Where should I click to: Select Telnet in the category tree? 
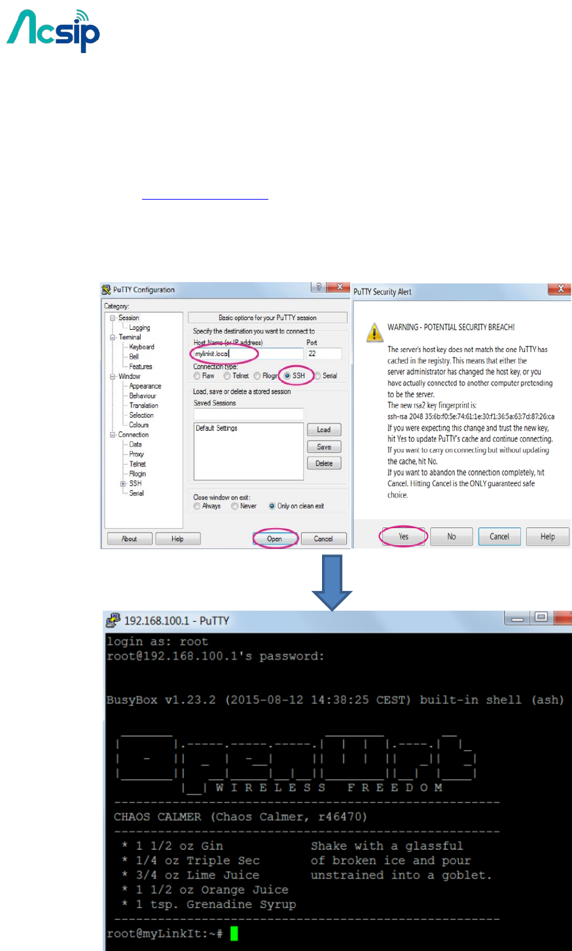pos(137,464)
